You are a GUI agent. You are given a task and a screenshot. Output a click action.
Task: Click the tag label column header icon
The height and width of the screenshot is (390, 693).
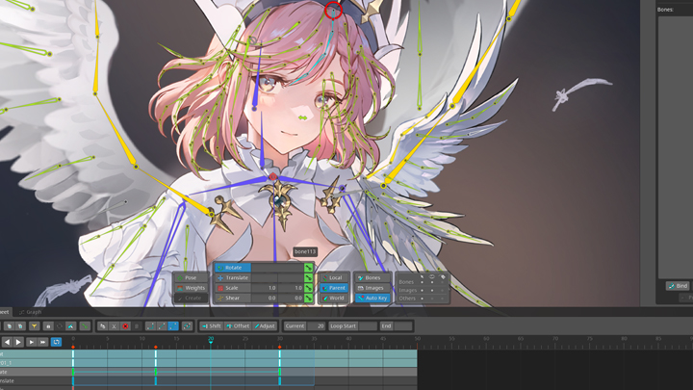pos(443,276)
